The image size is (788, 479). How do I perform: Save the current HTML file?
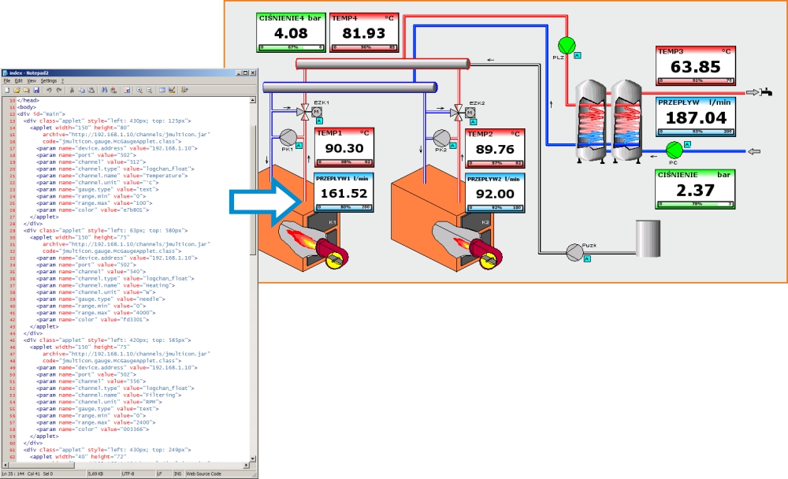click(x=37, y=89)
